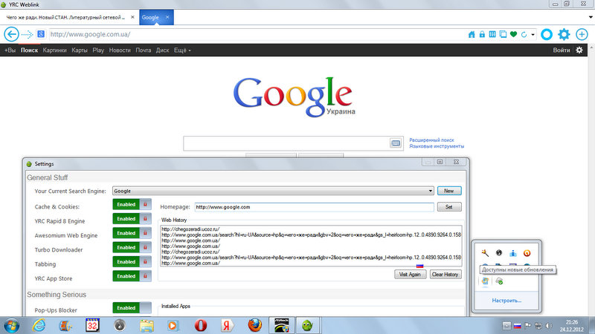Toggle the Cache & Cookies Enabled switch
595x334 pixels.
[132, 205]
